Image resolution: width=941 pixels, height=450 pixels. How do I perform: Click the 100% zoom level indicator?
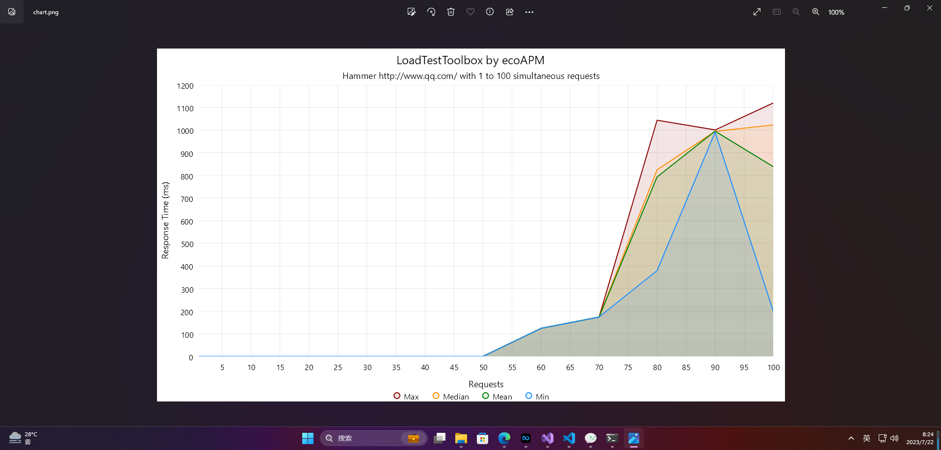836,12
